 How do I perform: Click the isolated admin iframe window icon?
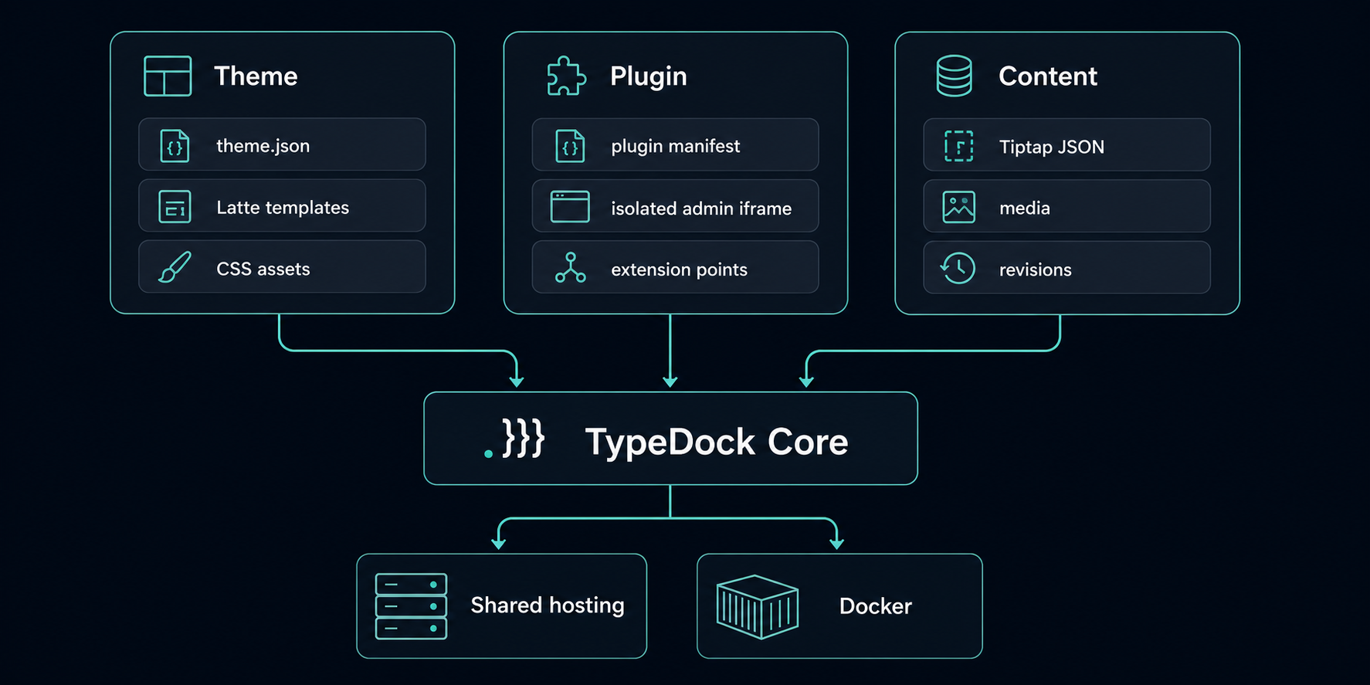(570, 207)
